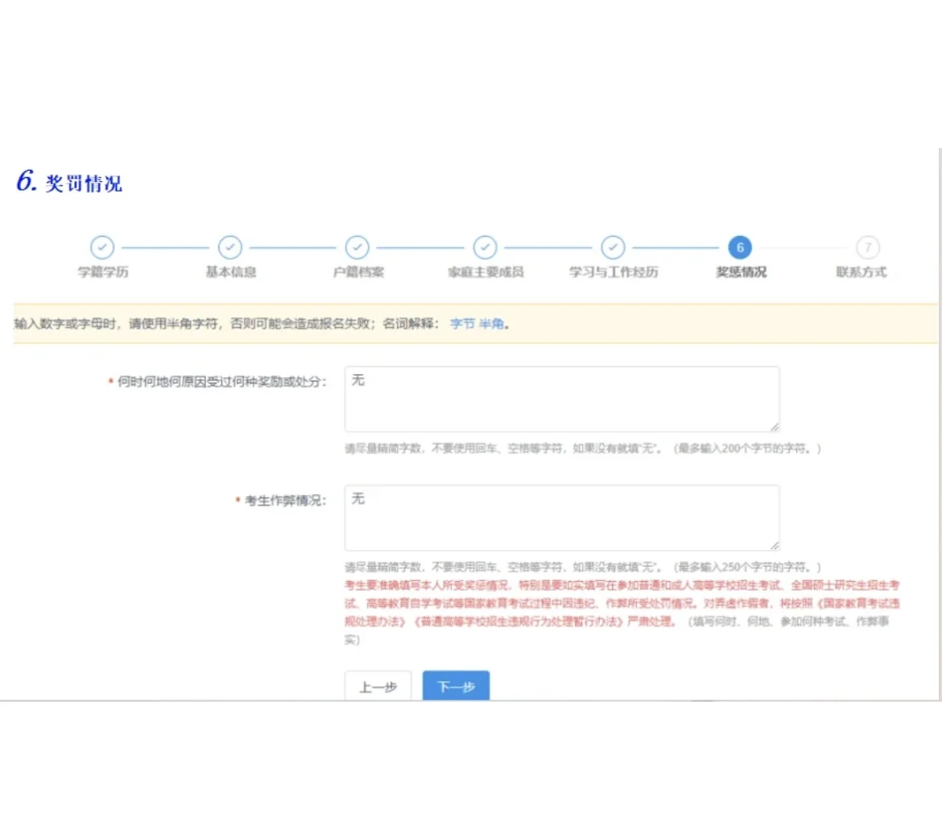Click the 基本信息 step checkmark icon
942x813 pixels.
click(229, 248)
